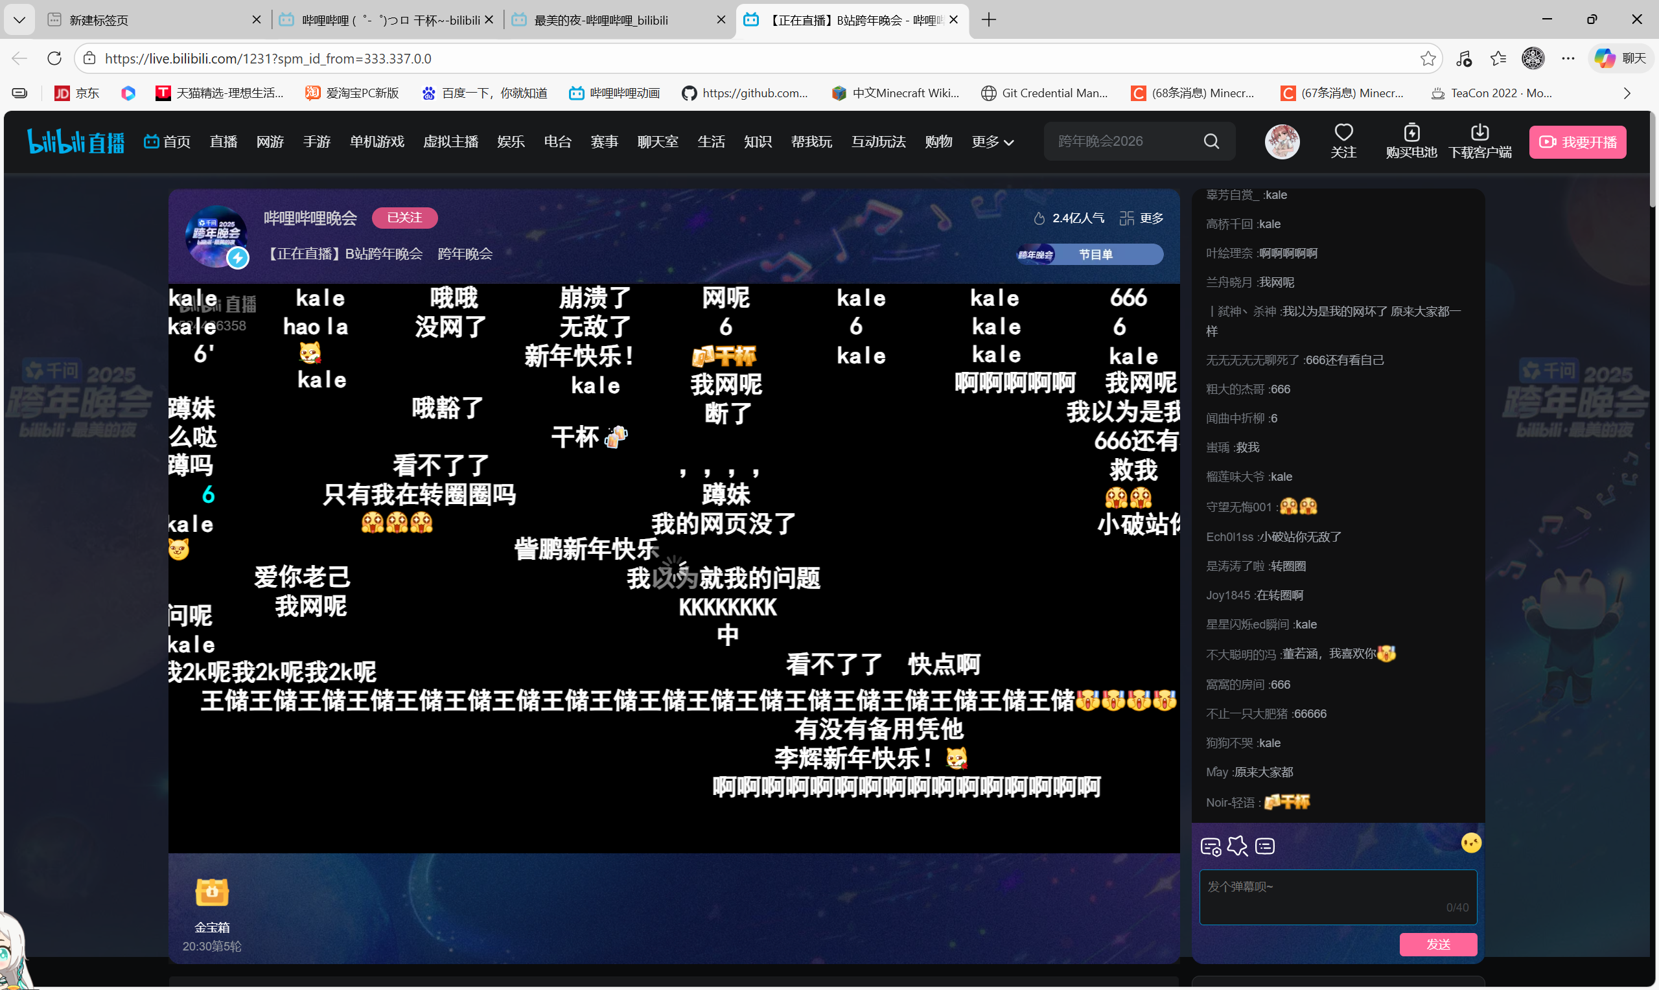
Task: Toggle the browser favorites star for this page
Action: [1428, 58]
